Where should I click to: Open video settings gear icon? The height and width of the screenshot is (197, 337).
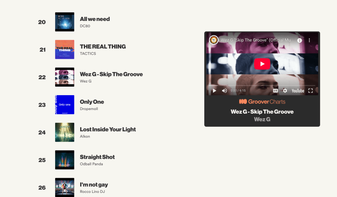click(x=285, y=91)
